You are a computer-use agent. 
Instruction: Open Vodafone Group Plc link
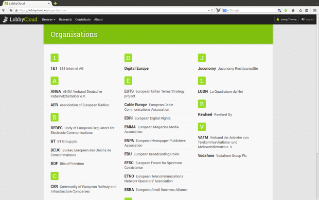(222, 155)
